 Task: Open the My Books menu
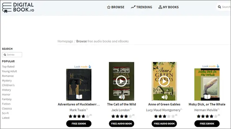[169, 7]
